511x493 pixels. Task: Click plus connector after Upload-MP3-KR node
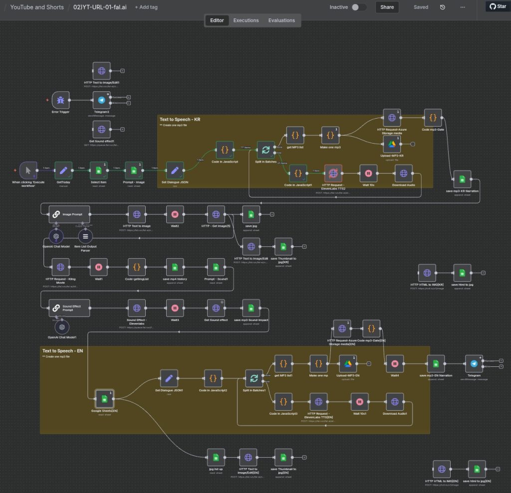coord(413,144)
